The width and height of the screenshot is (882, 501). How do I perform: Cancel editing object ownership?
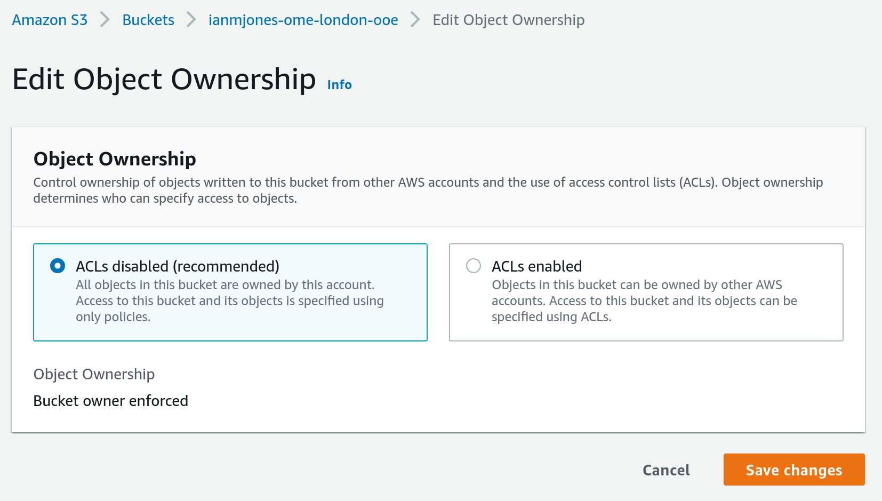(665, 470)
